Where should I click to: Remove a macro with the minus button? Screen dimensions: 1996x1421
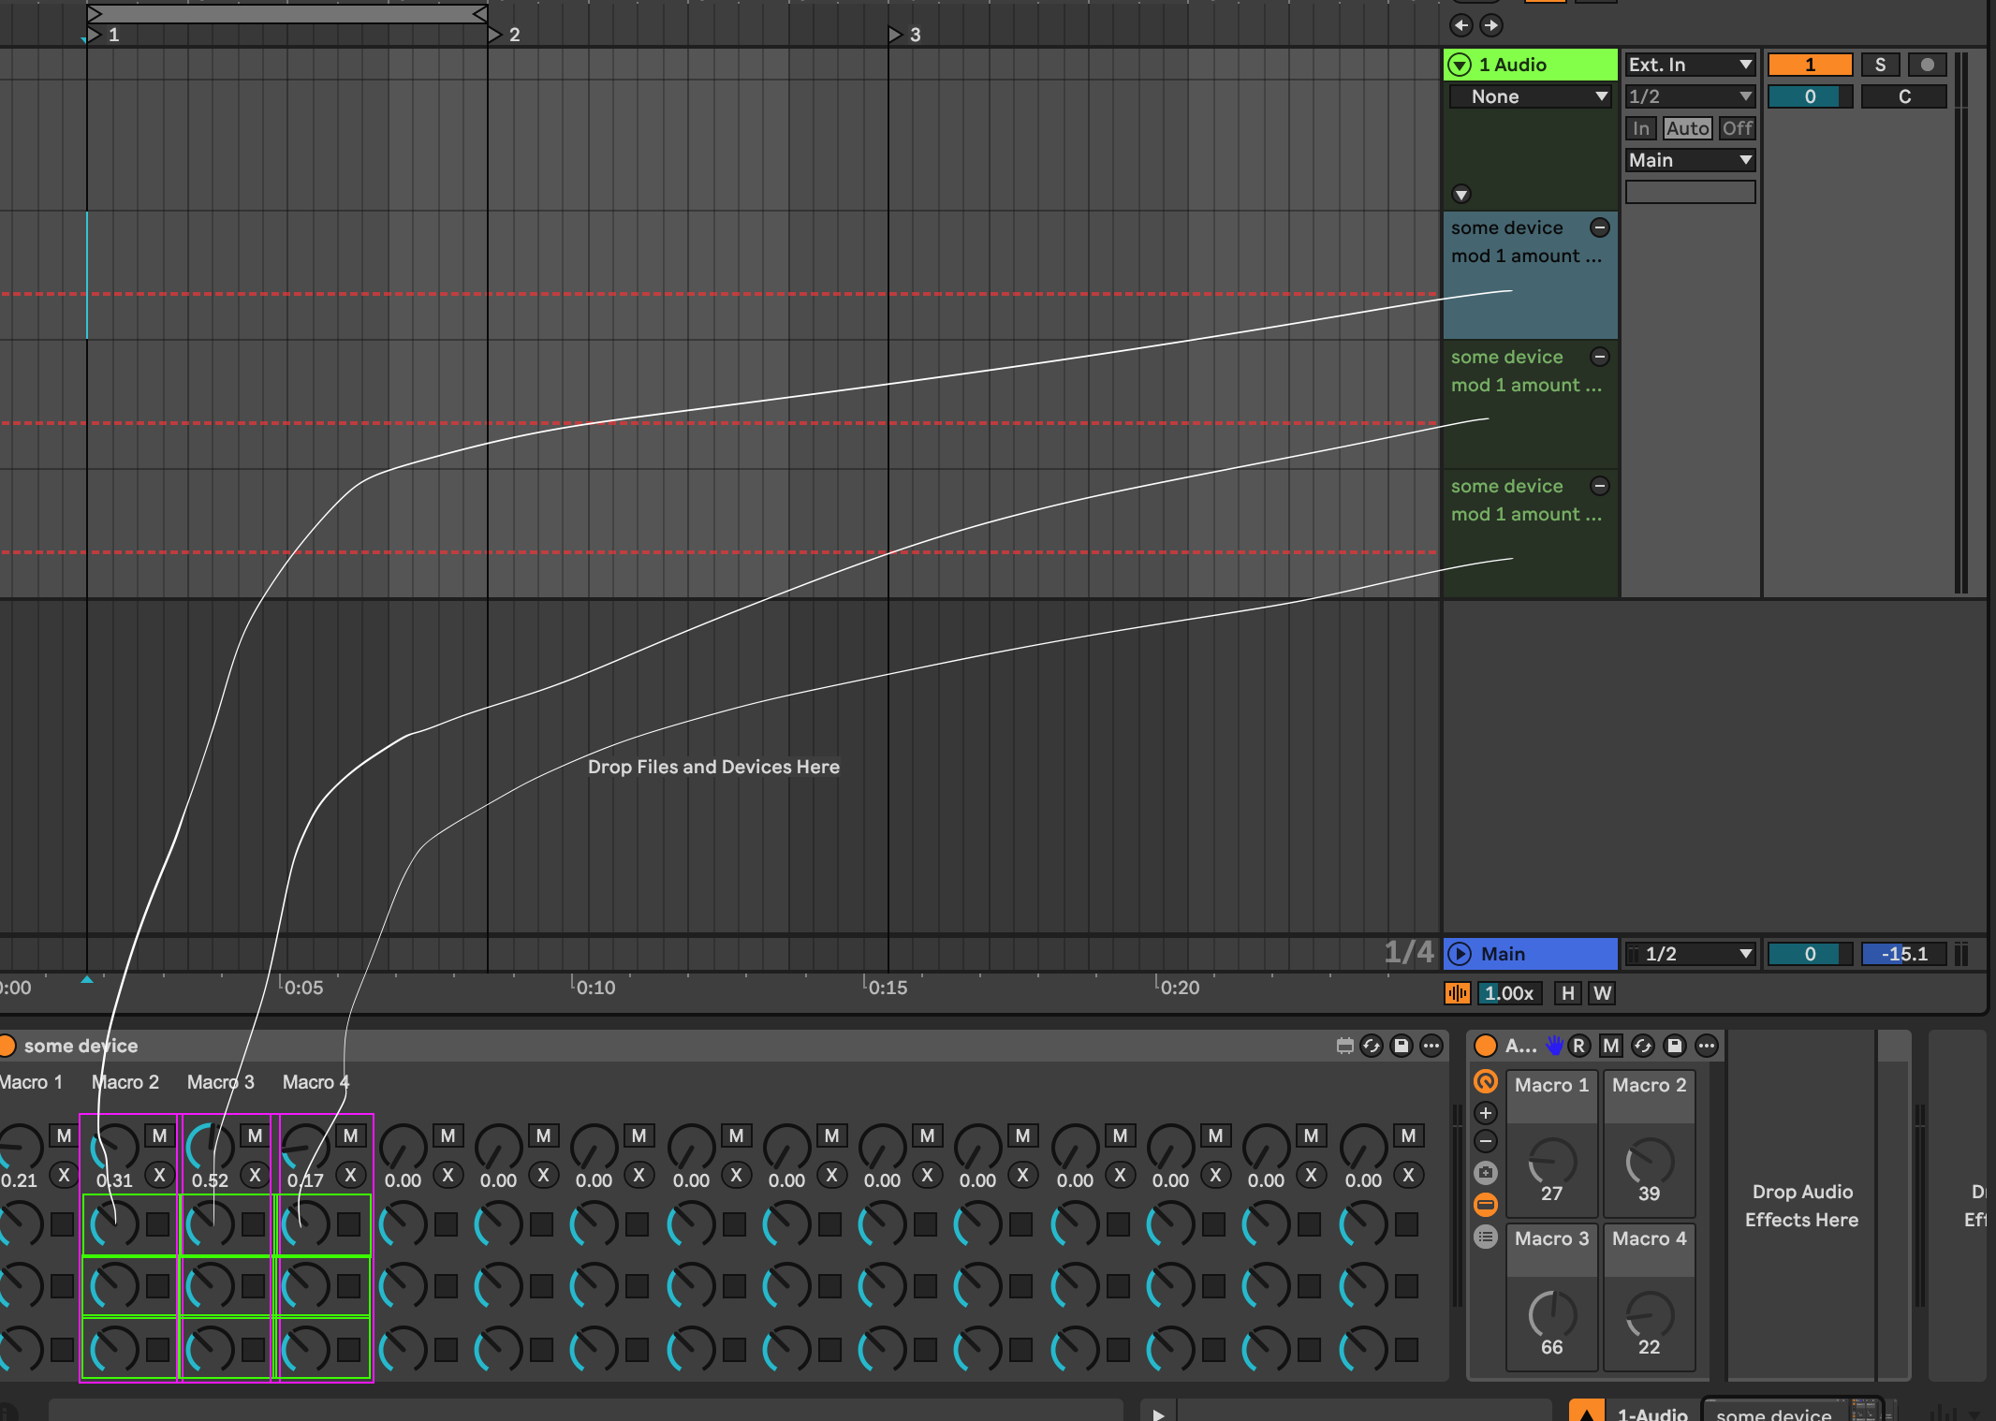tap(1486, 1141)
